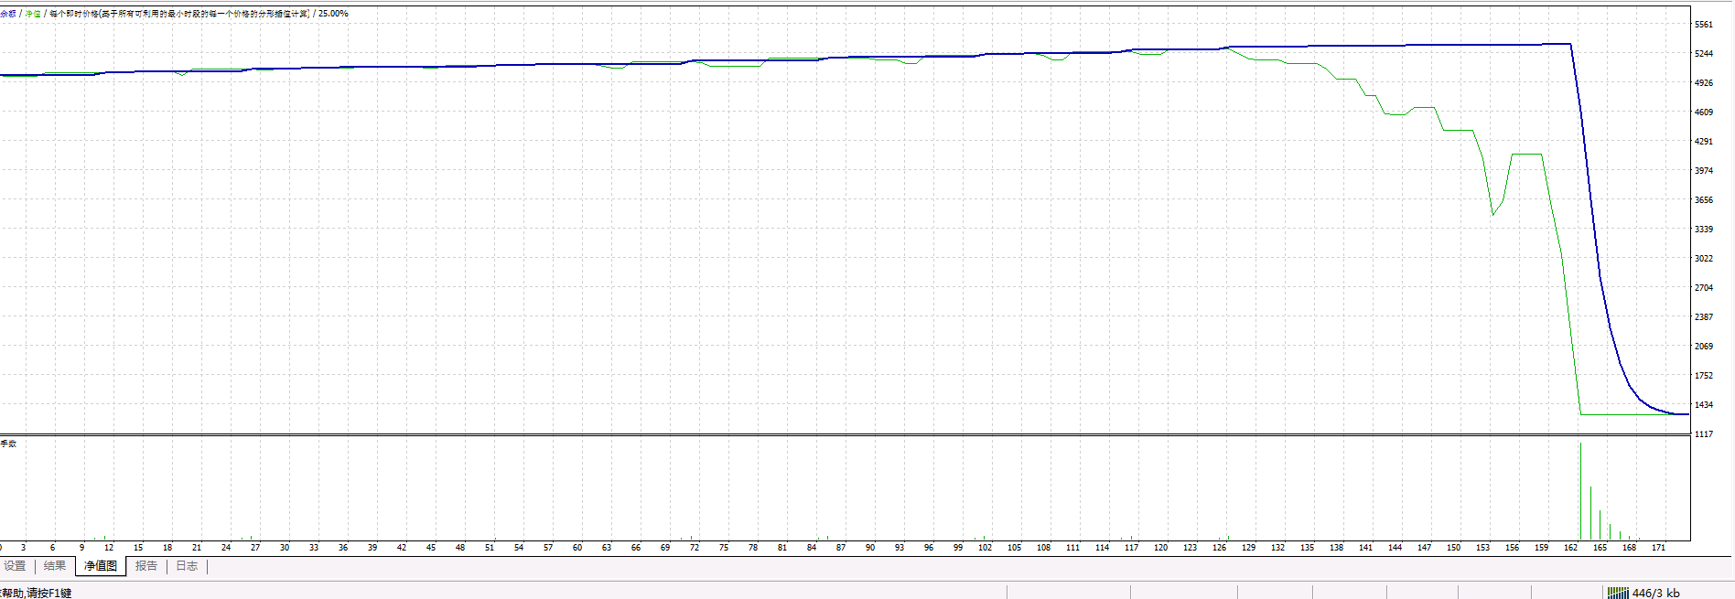Click the 1434 value on the vertical axis

(1703, 405)
